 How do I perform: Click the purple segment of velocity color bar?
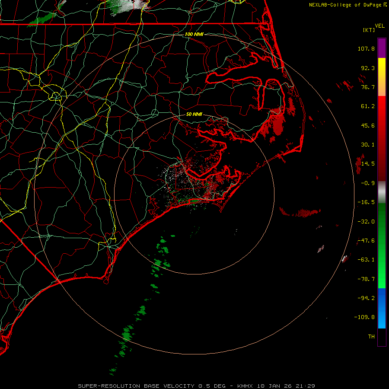tap(382, 48)
